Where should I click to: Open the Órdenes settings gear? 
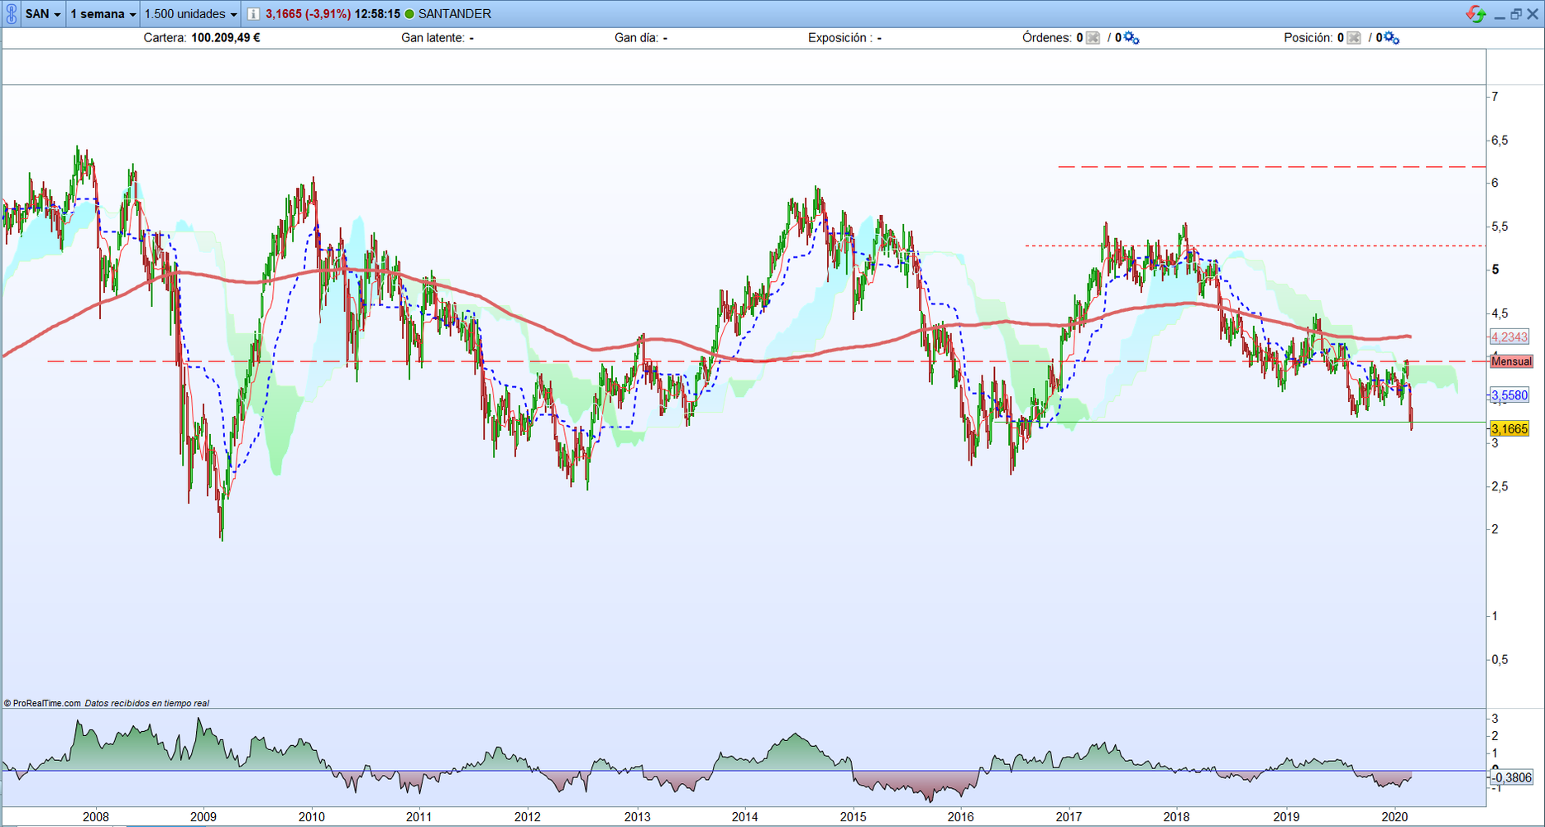pyautogui.click(x=1131, y=38)
